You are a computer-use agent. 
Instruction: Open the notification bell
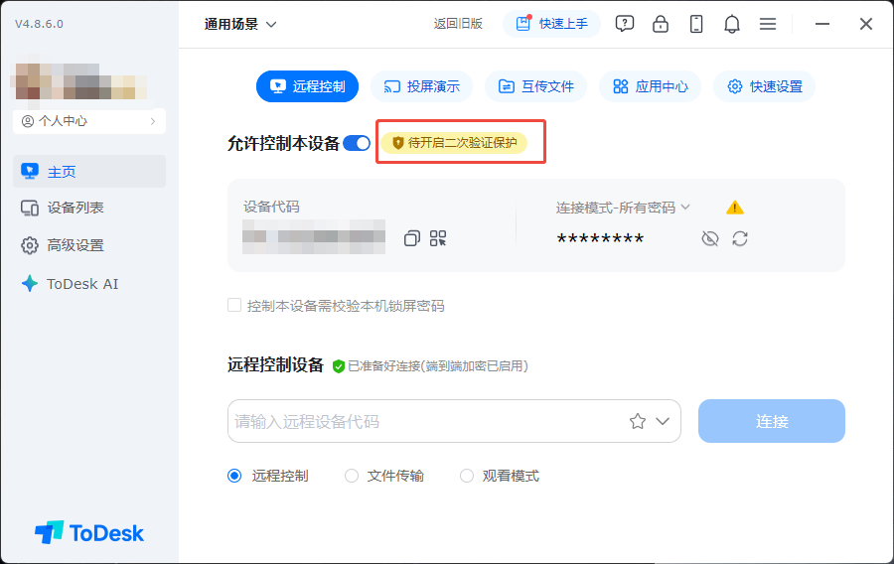[x=732, y=24]
